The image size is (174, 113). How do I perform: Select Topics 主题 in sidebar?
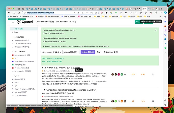(23, 29)
